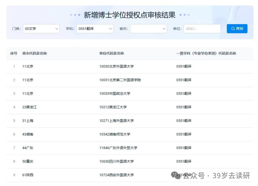This screenshot has height=186, width=258.
Task: Open the 学科 dropdown showing 0551翻译
Action: 95,28
